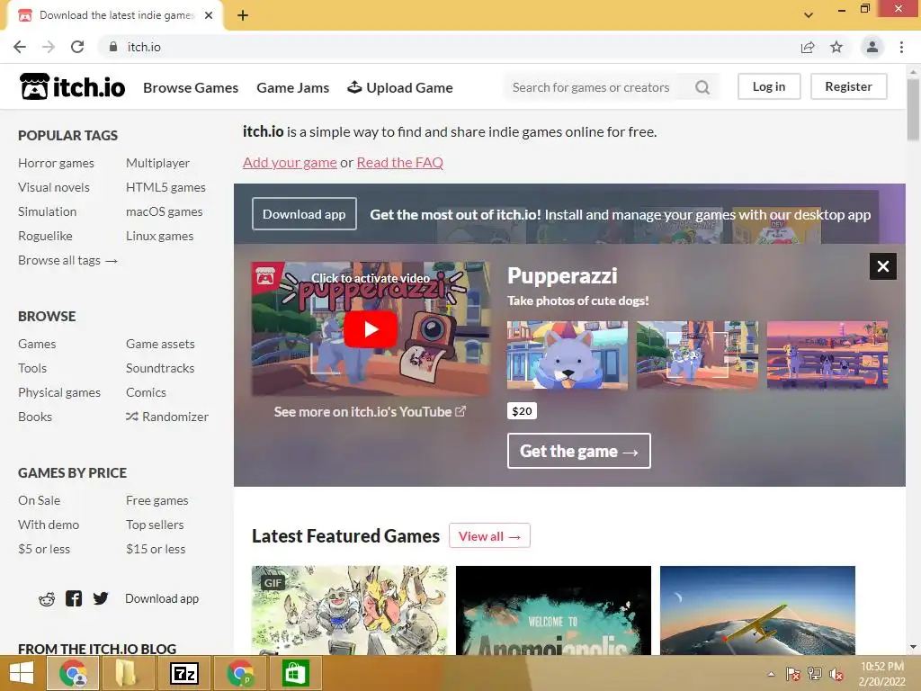Click the page vertical scrollbar thumb

(913, 109)
